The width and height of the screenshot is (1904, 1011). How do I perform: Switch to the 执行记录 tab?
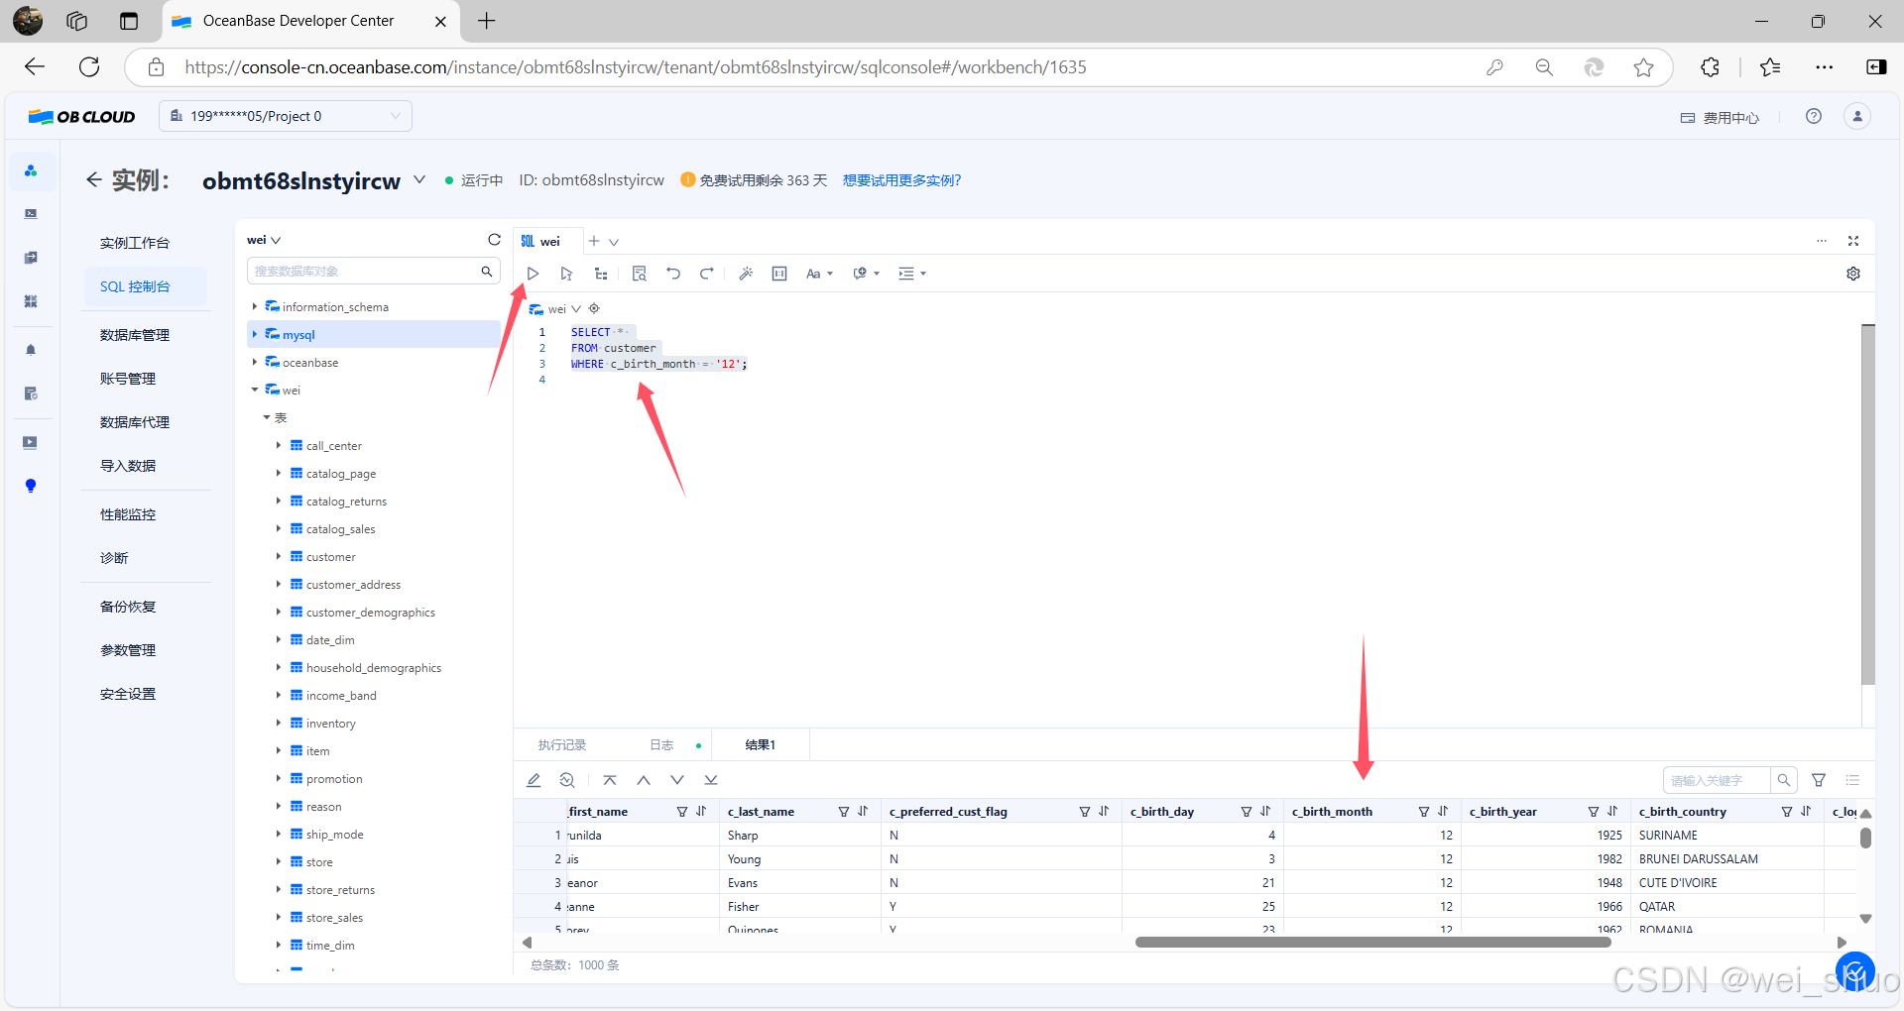(562, 745)
